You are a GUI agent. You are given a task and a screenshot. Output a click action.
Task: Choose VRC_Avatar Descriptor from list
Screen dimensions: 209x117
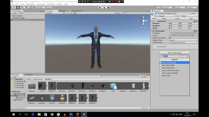click(x=174, y=71)
